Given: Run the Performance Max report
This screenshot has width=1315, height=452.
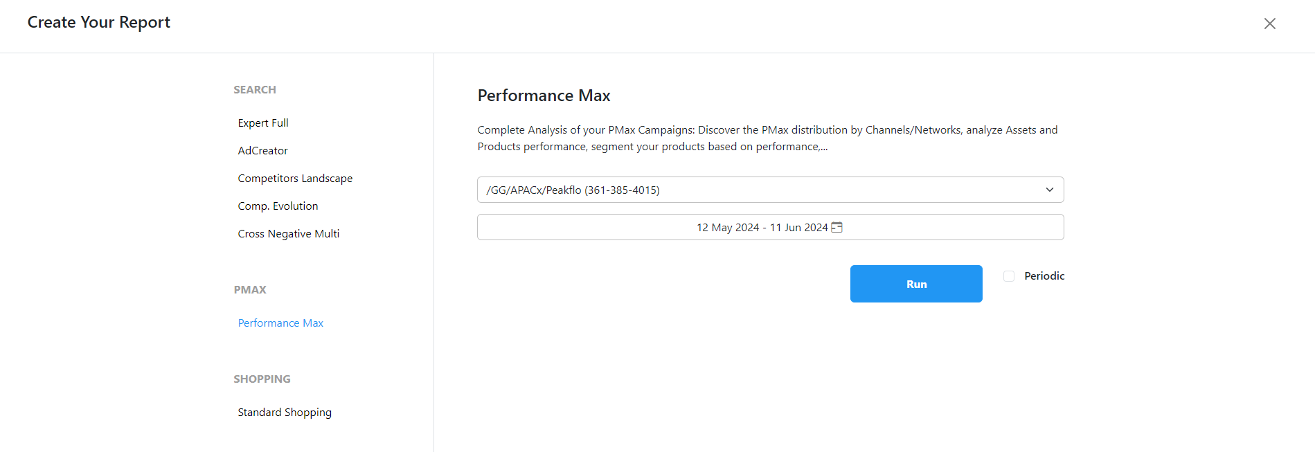Looking at the screenshot, I should 916,284.
